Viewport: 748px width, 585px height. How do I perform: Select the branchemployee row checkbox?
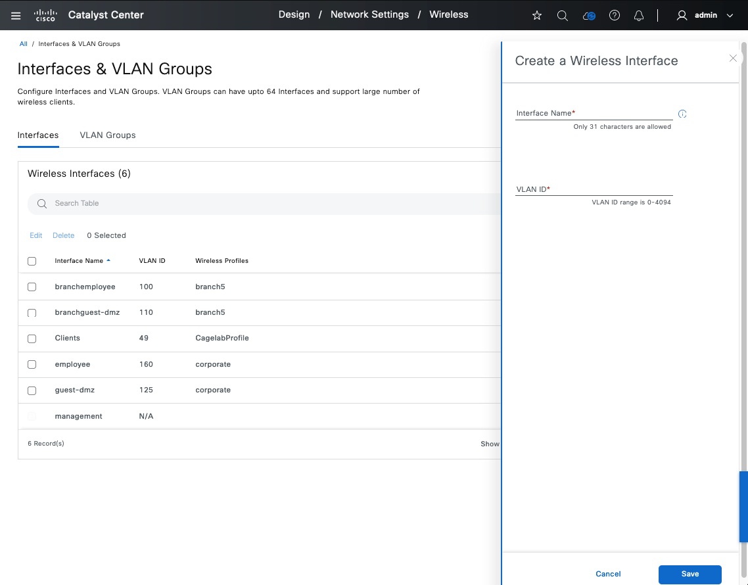point(32,287)
